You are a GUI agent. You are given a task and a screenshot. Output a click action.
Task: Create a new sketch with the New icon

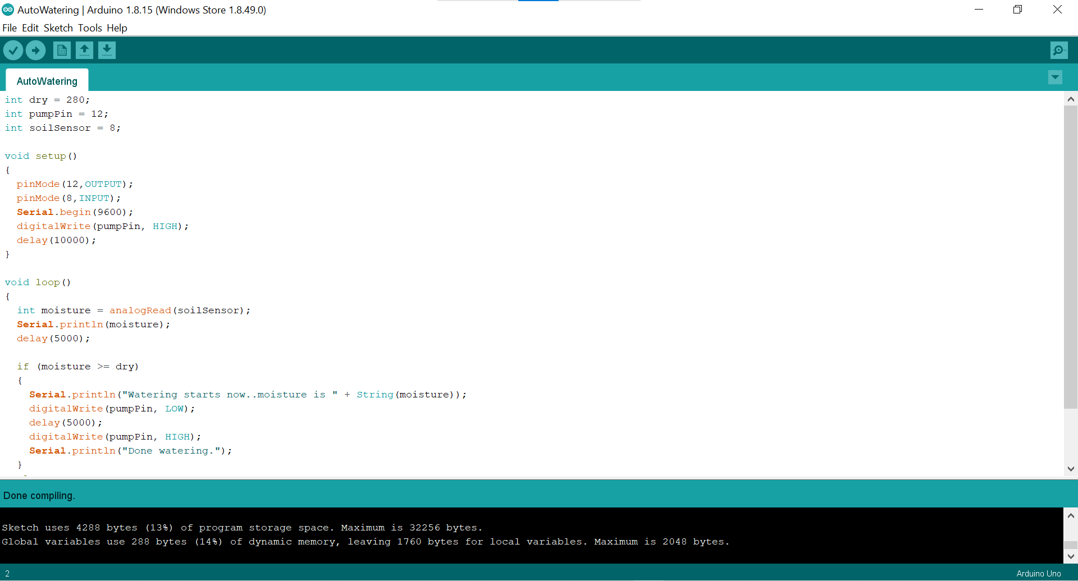click(x=62, y=51)
